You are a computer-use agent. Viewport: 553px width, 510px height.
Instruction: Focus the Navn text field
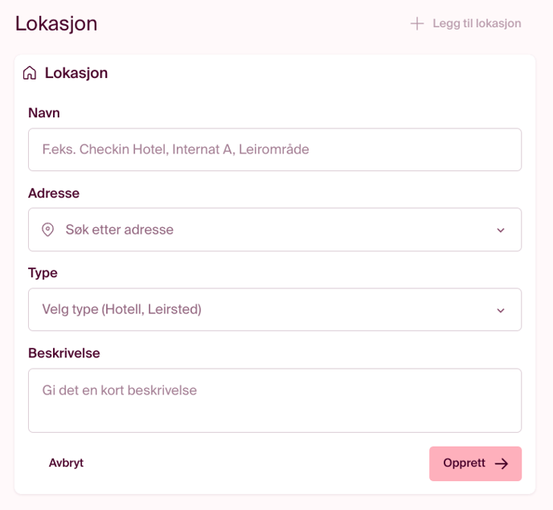pyautogui.click(x=275, y=149)
